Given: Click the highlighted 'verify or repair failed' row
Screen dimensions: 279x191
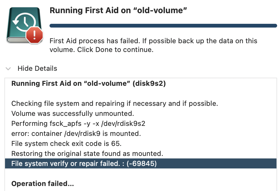Looking at the screenshot, I should 84,164.
